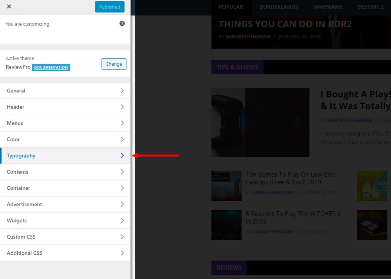Click the BORDERLANDS link in preview

(x=278, y=7)
